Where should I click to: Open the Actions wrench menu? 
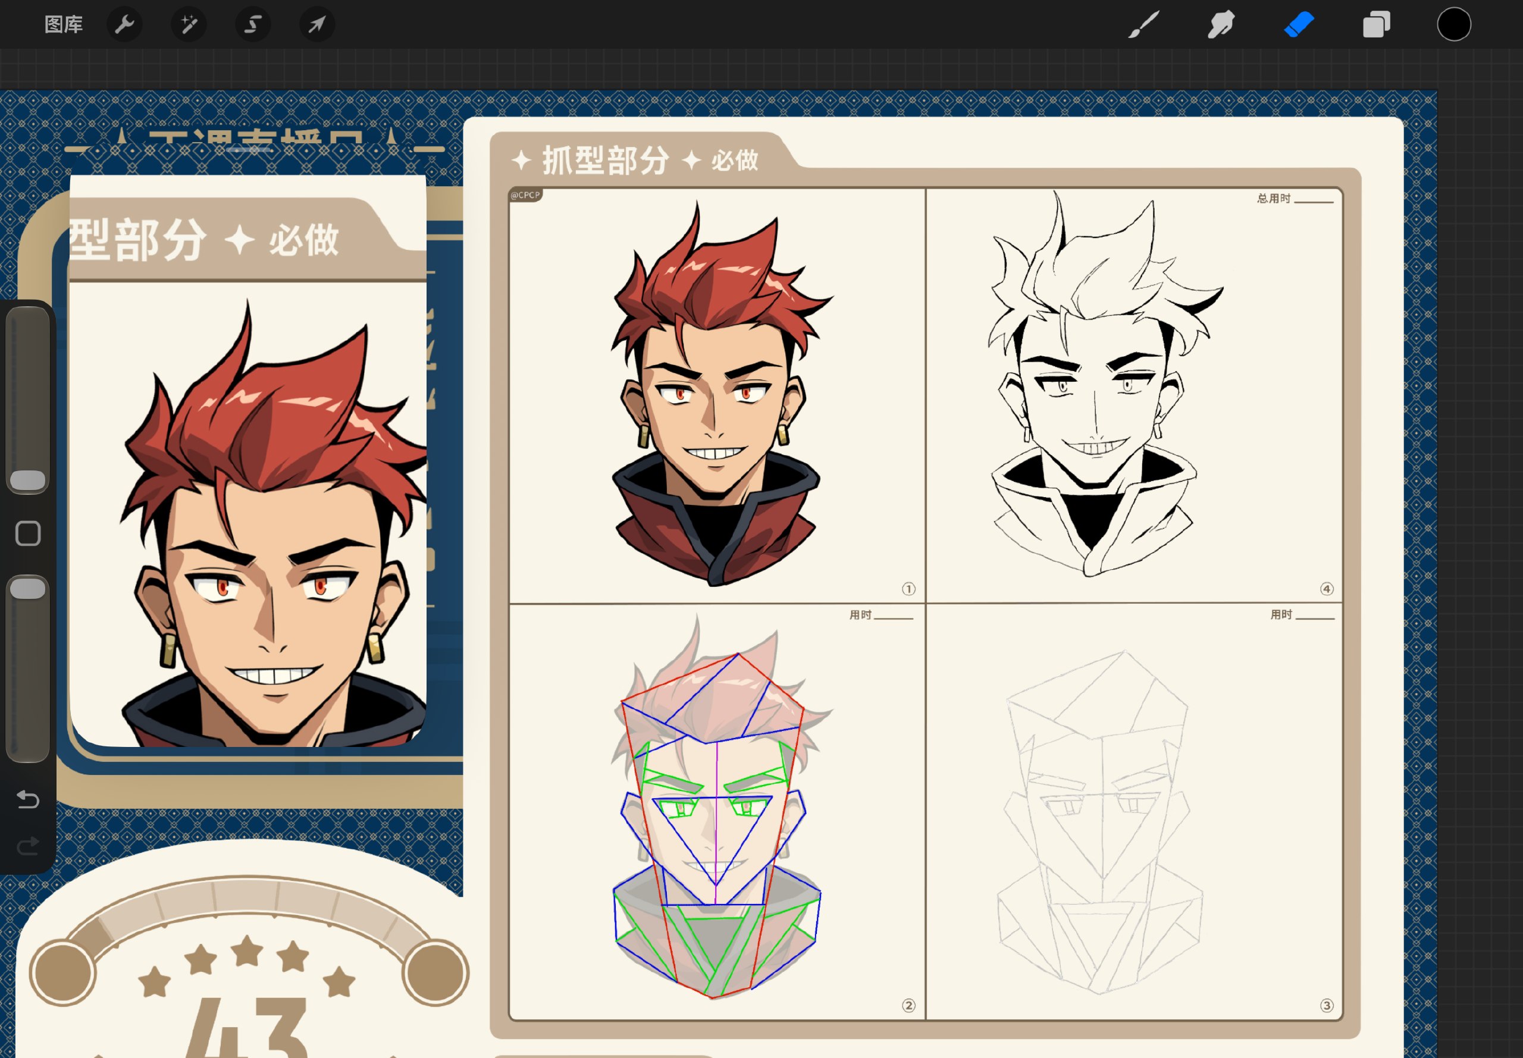(125, 24)
